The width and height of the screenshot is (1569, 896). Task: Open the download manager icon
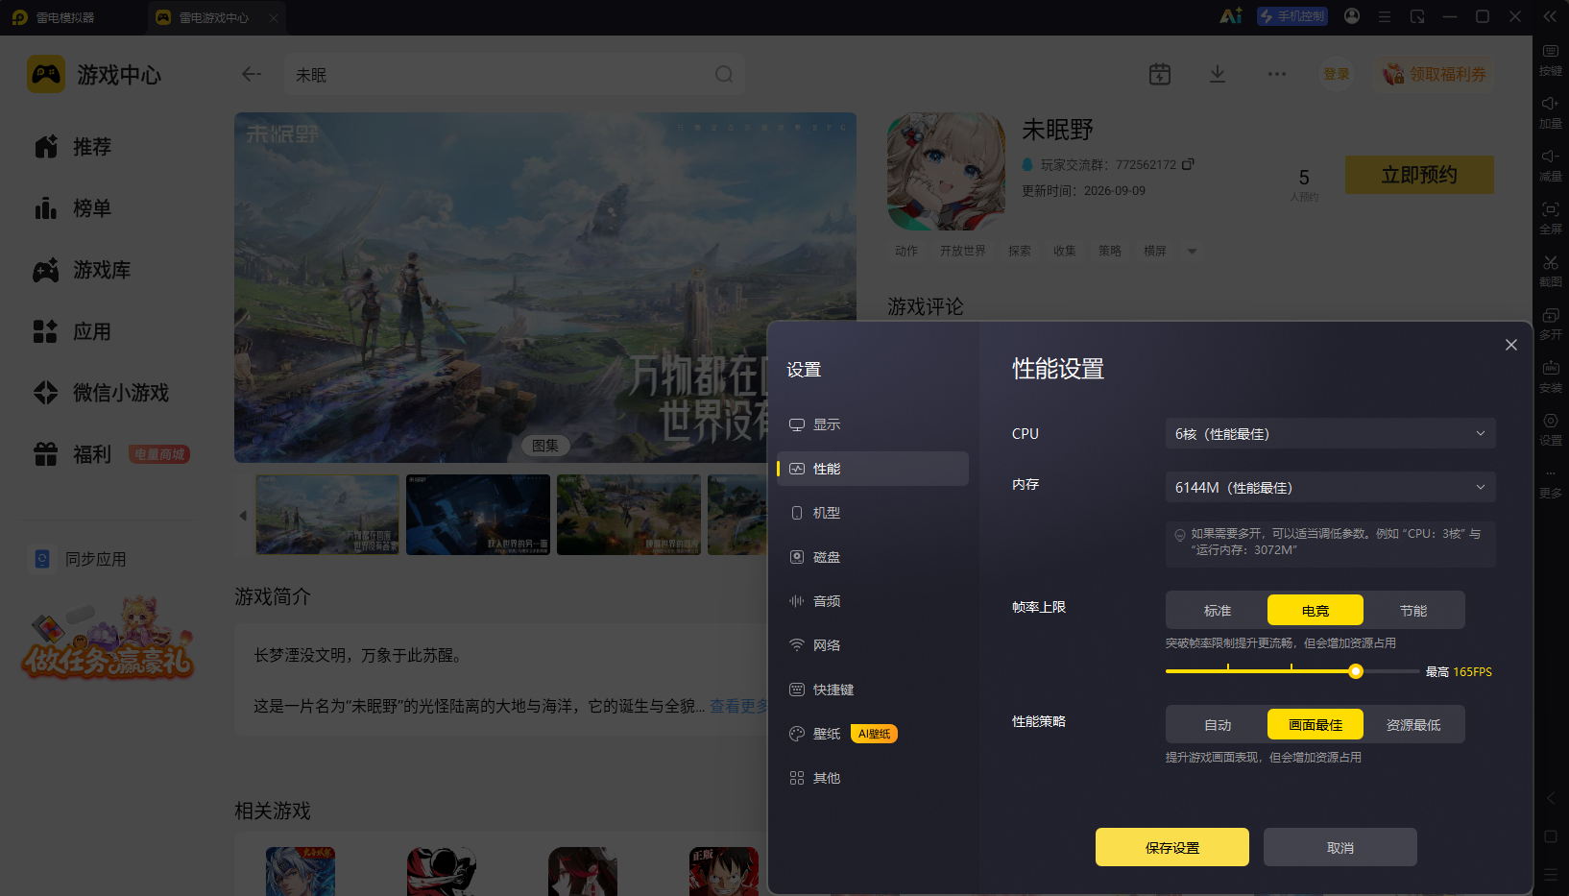1217,74
